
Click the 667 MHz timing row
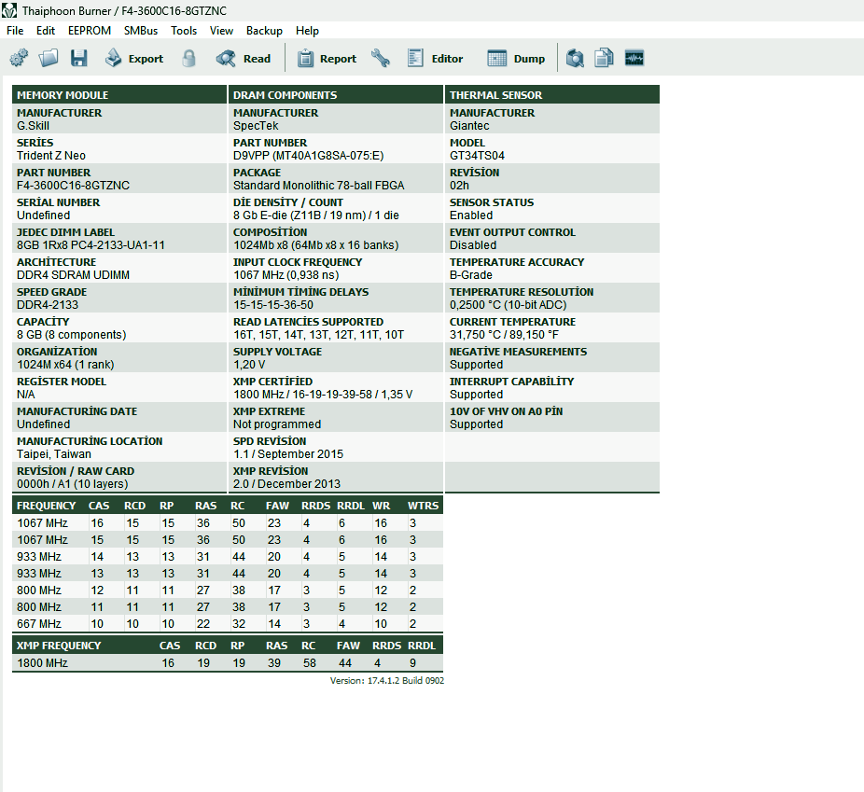point(228,623)
